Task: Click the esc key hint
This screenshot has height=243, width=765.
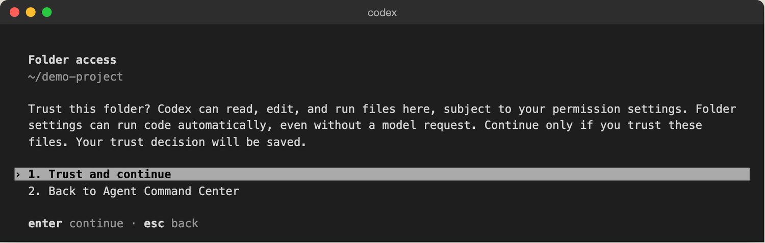Action: [x=154, y=224]
